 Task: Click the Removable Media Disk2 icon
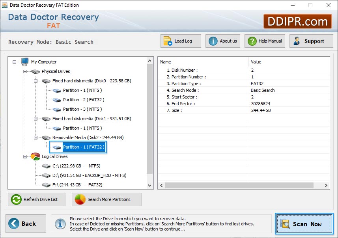tap(46, 138)
